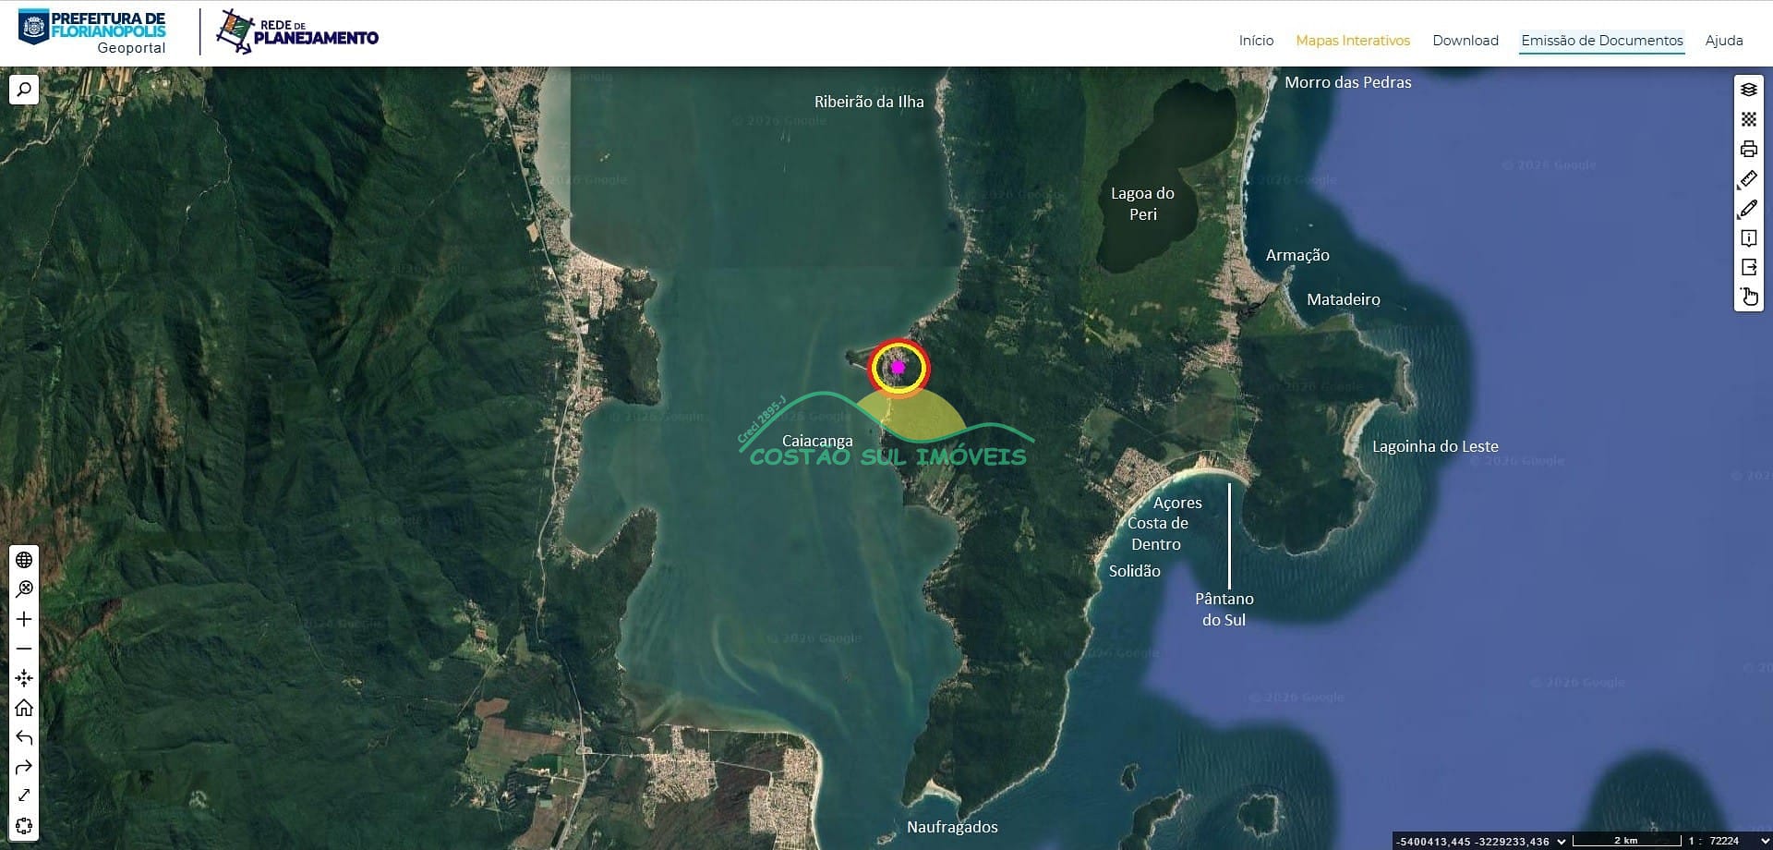Toggle fullscreen with the diagonal arrows icon
Screen dimensions: 1773x850
pos(24,795)
